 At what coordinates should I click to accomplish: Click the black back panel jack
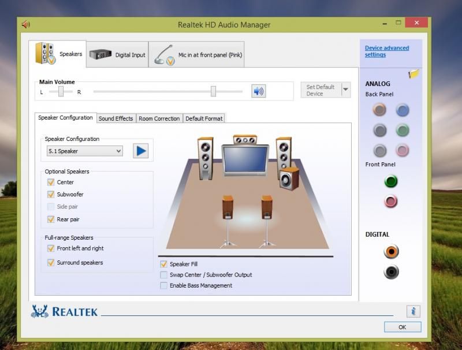(x=380, y=130)
